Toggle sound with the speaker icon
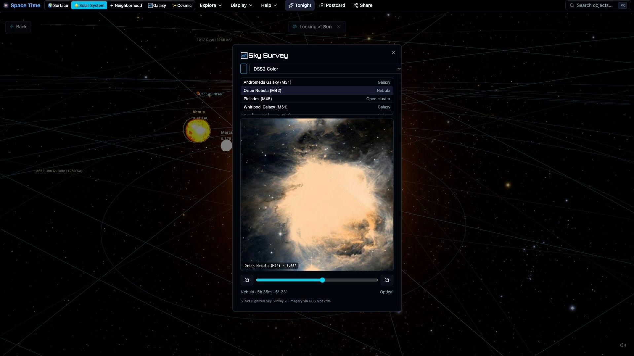Image resolution: width=634 pixels, height=356 pixels. (x=623, y=345)
